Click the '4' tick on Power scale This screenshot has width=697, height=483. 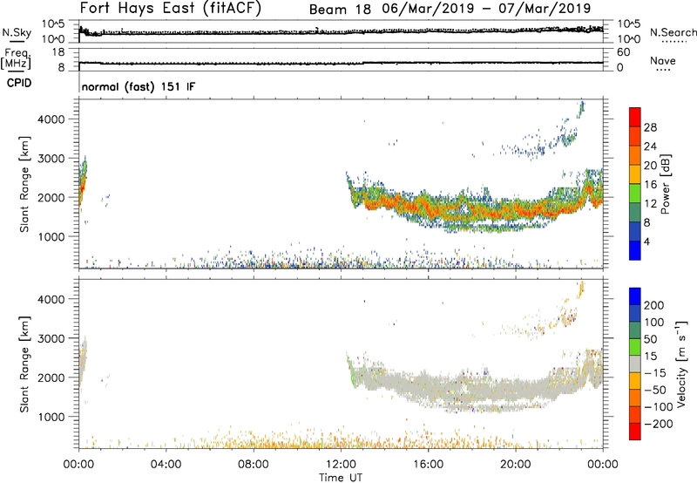[x=647, y=241]
